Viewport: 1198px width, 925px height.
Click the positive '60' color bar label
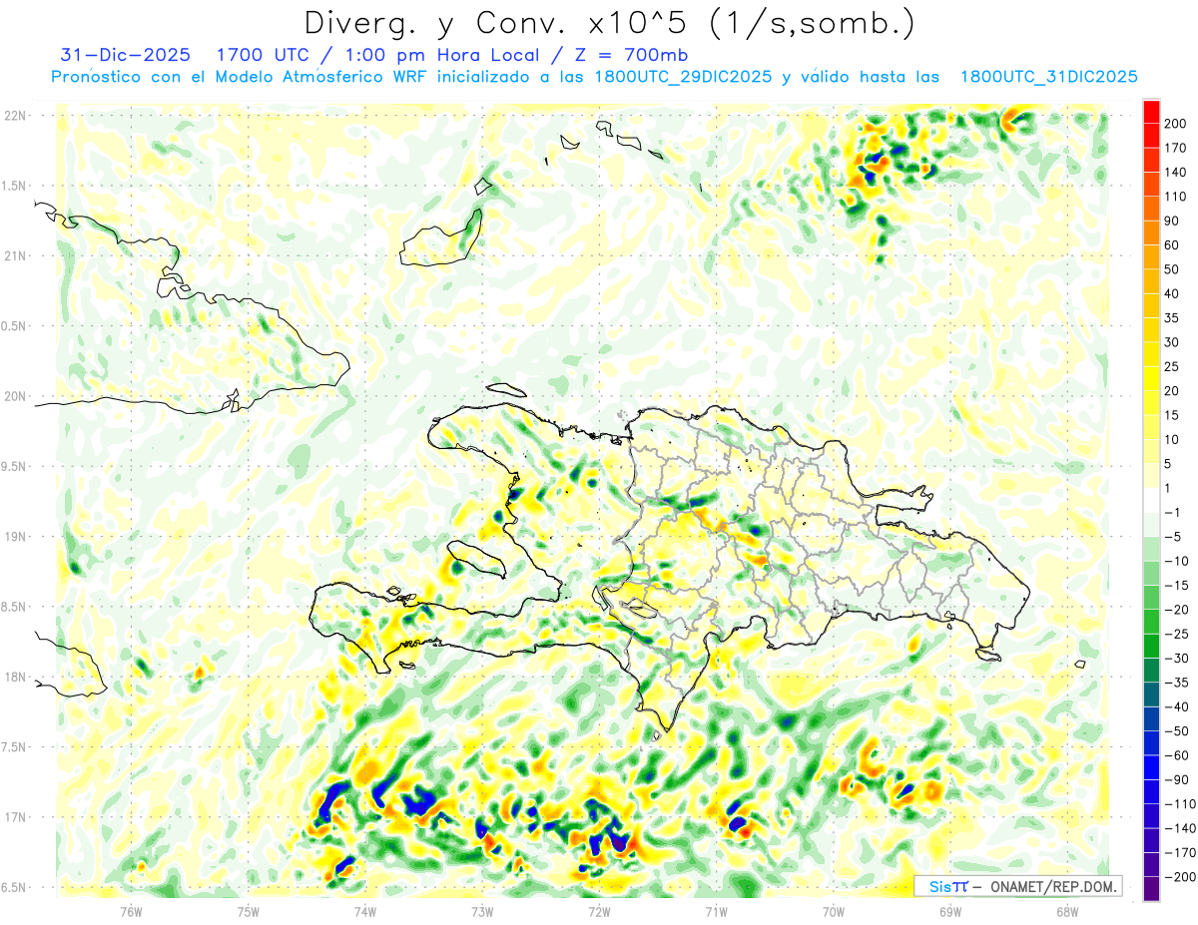coord(1173,245)
